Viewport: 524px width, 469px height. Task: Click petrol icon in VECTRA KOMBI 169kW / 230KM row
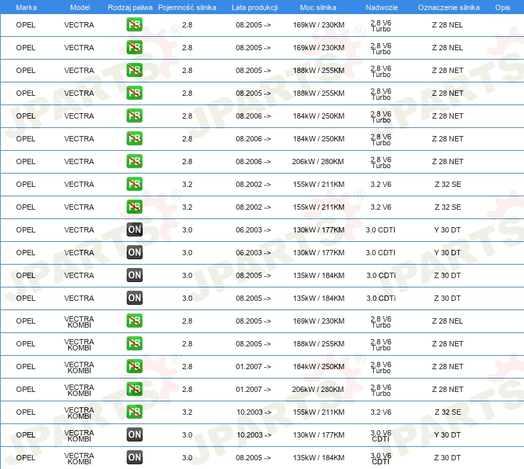coord(134,320)
